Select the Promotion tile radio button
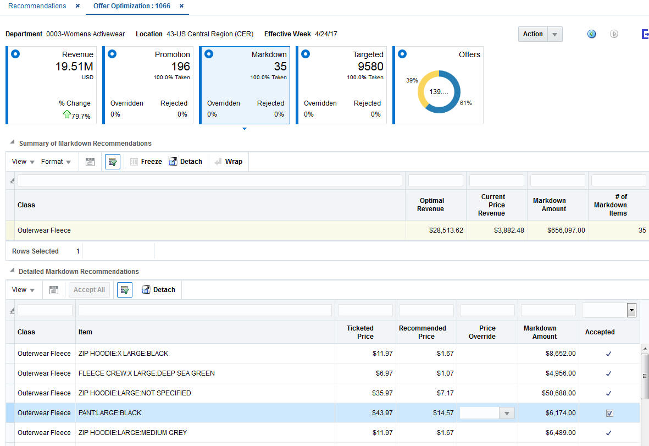Screen dimensions: 649x446 tap(112, 54)
